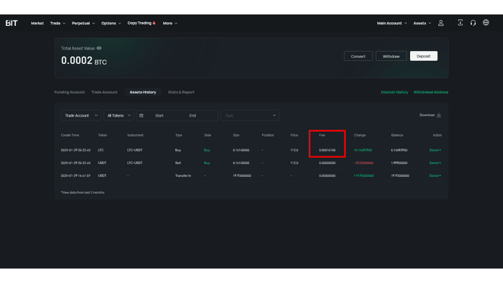Click the Balance column header

coord(397,135)
